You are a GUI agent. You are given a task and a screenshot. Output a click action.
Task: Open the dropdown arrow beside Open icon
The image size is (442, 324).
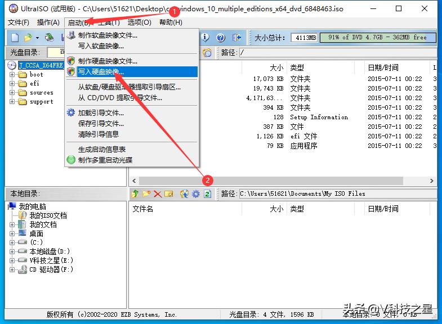point(37,38)
